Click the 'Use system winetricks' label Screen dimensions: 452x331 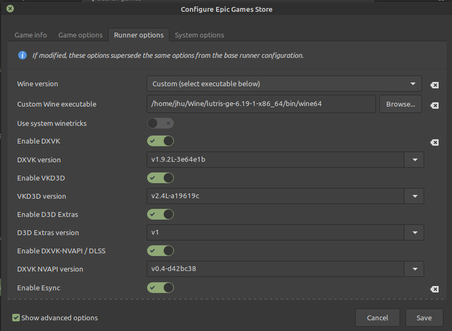(x=52, y=124)
